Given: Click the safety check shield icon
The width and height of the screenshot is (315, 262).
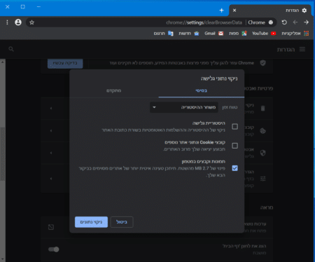Looking at the screenshot, I should pos(263,63).
